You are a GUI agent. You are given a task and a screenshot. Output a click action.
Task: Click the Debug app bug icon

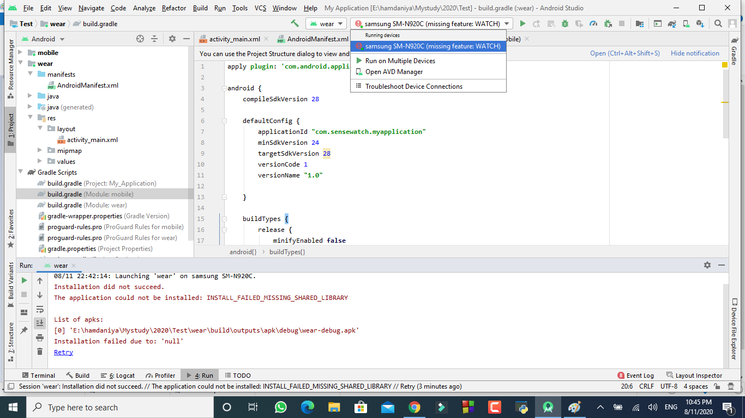point(565,23)
